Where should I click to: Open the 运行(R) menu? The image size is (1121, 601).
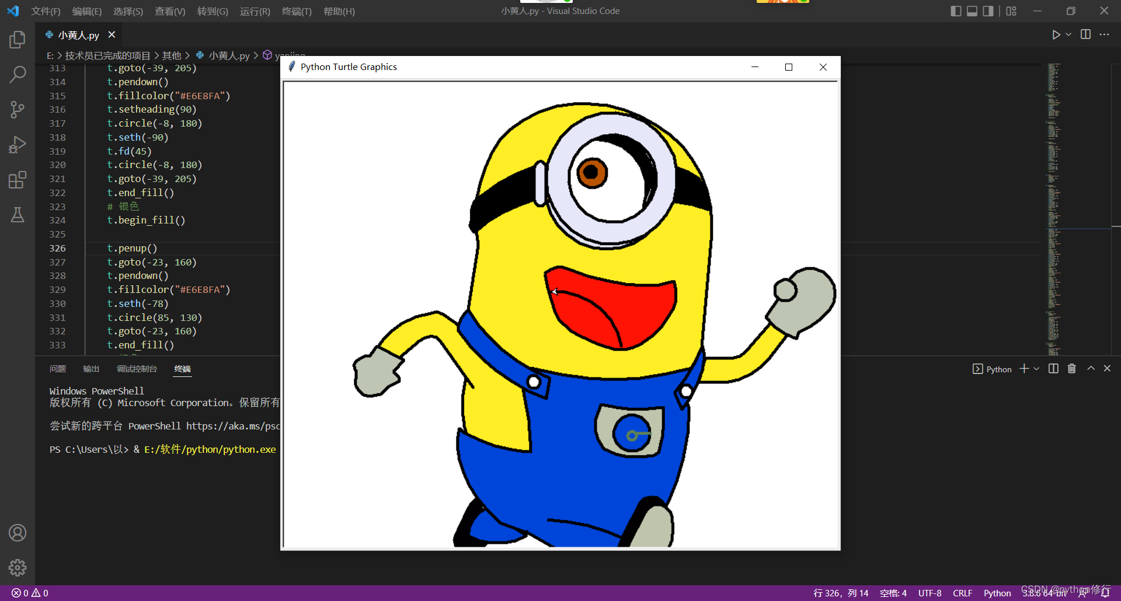(x=255, y=11)
